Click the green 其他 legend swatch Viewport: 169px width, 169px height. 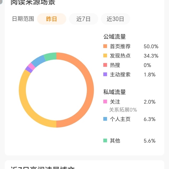(105, 140)
